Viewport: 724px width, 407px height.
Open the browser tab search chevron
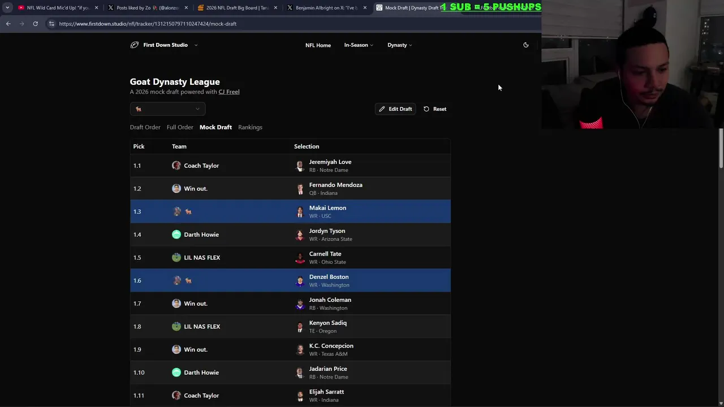click(x=7, y=8)
